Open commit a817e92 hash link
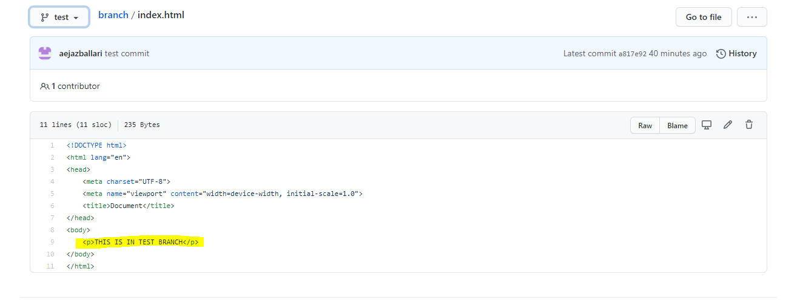This screenshot has width=800, height=300. (632, 54)
